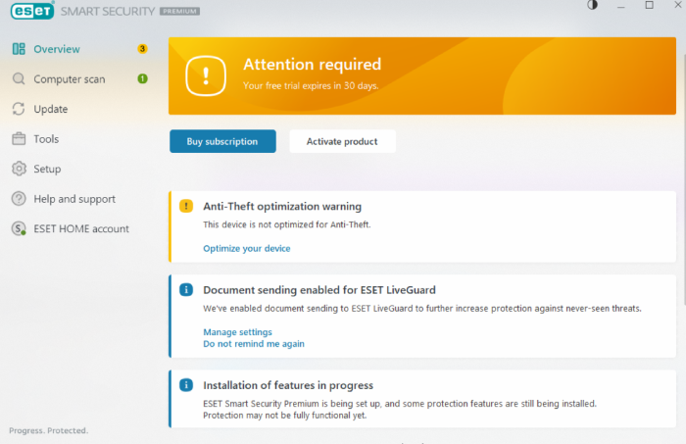The width and height of the screenshot is (686, 444).
Task: Click 'Document sending enabled for ESET LiveGuard' title
Action: tap(319, 289)
